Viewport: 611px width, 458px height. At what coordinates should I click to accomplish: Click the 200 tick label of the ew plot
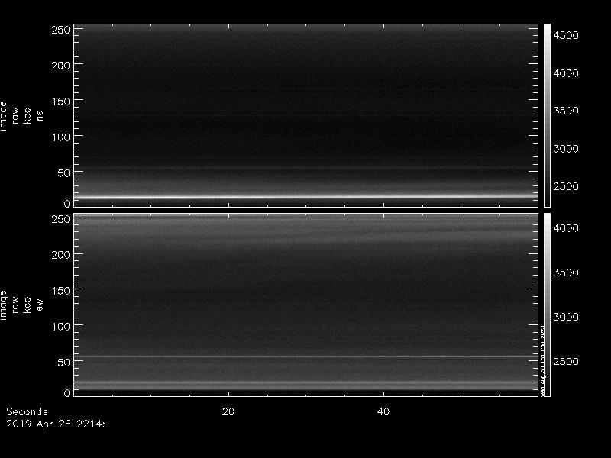tap(61, 255)
